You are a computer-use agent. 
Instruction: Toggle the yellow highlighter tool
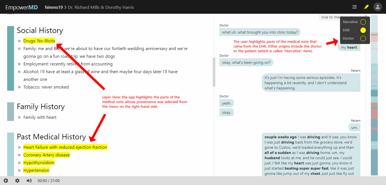366,7
